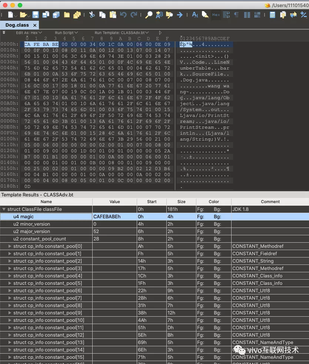Select the u4 magic row
The height and width of the screenshot is (364, 309).
click(154, 217)
